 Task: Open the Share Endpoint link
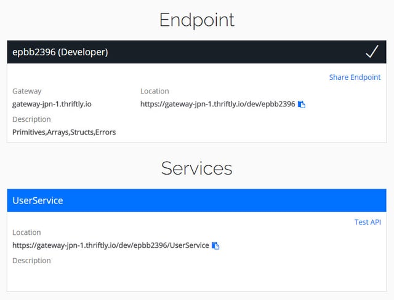point(355,77)
